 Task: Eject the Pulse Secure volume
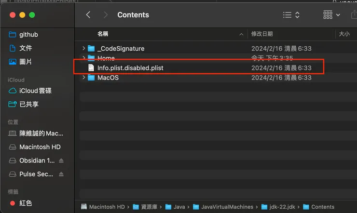(61, 174)
